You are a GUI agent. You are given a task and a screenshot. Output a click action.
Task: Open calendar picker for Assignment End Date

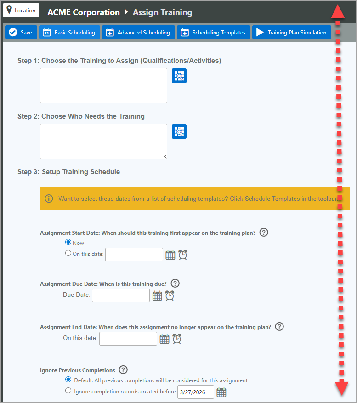pyautogui.click(x=164, y=339)
